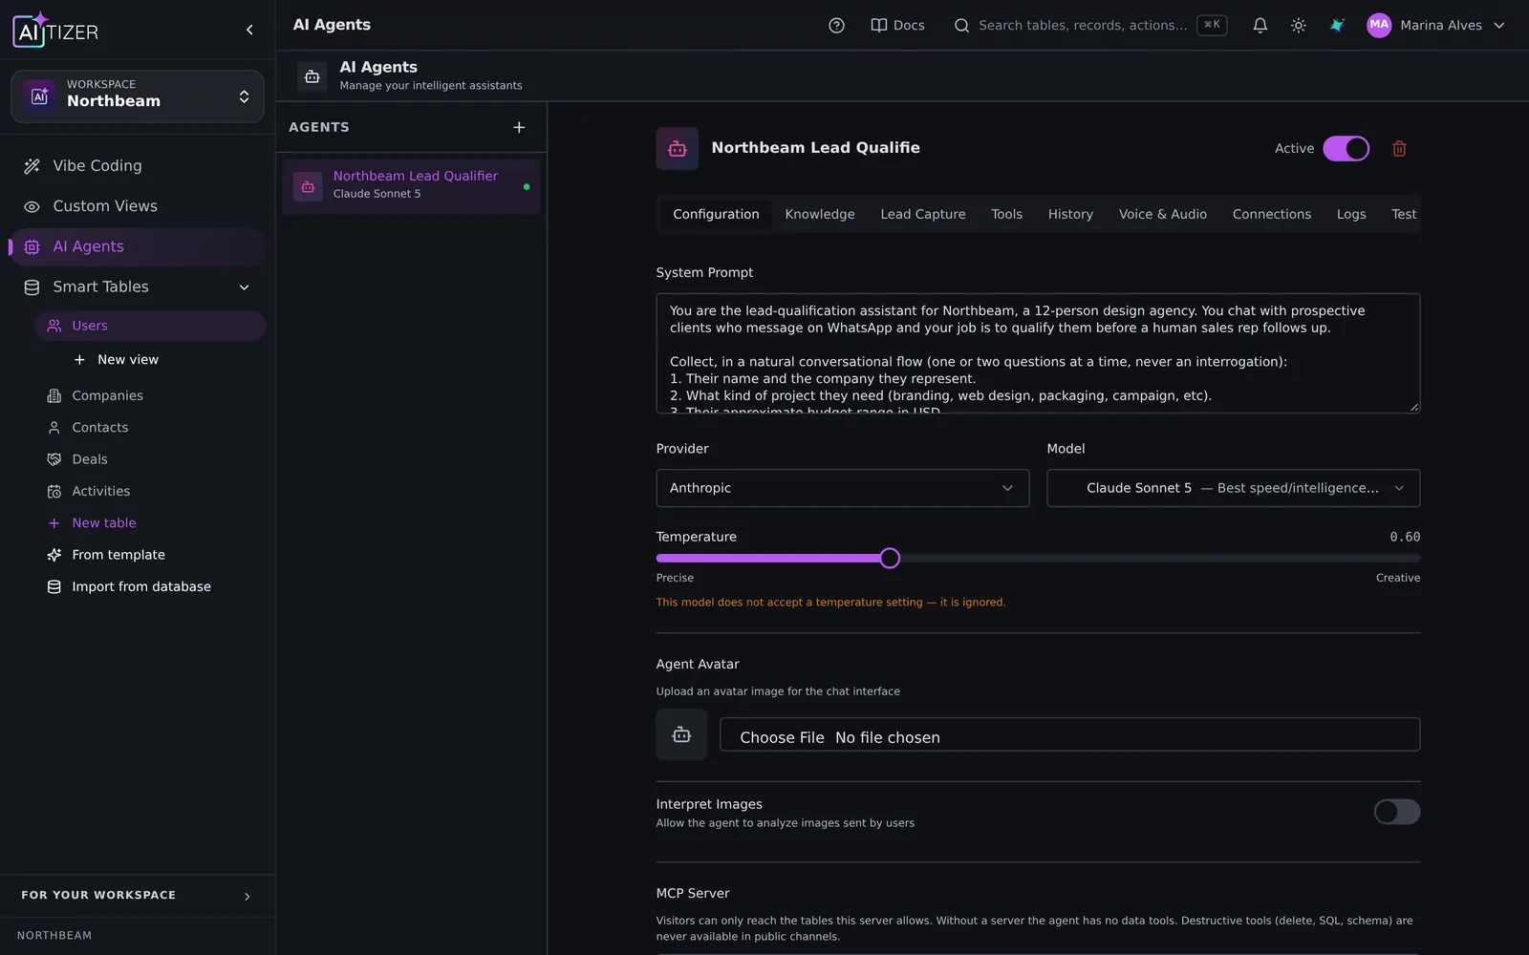Add a new agent with the plus icon
1529x955 pixels.
[x=519, y=127]
